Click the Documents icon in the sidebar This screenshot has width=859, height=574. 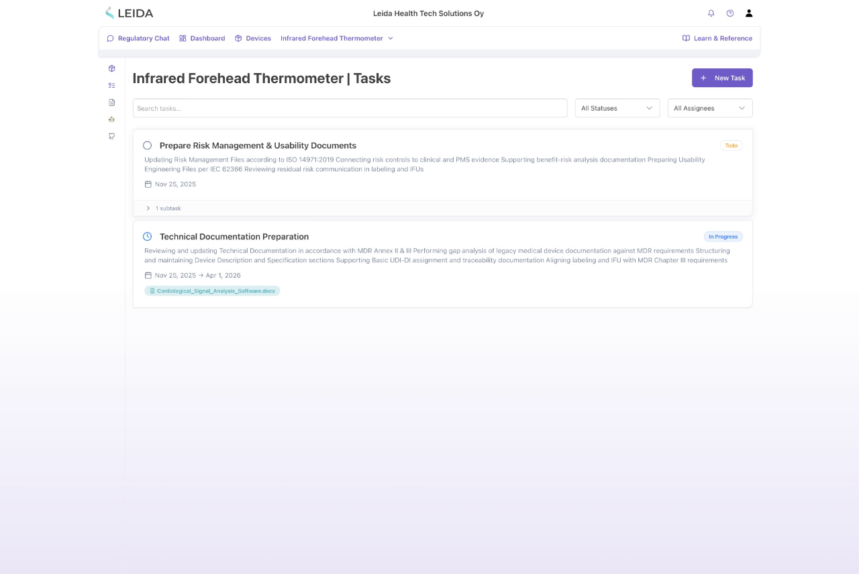pyautogui.click(x=111, y=102)
